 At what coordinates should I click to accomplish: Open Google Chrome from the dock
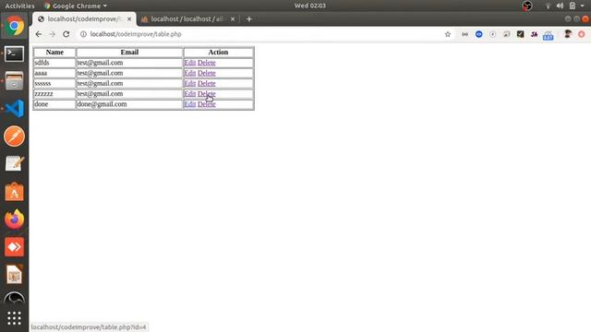(15, 26)
